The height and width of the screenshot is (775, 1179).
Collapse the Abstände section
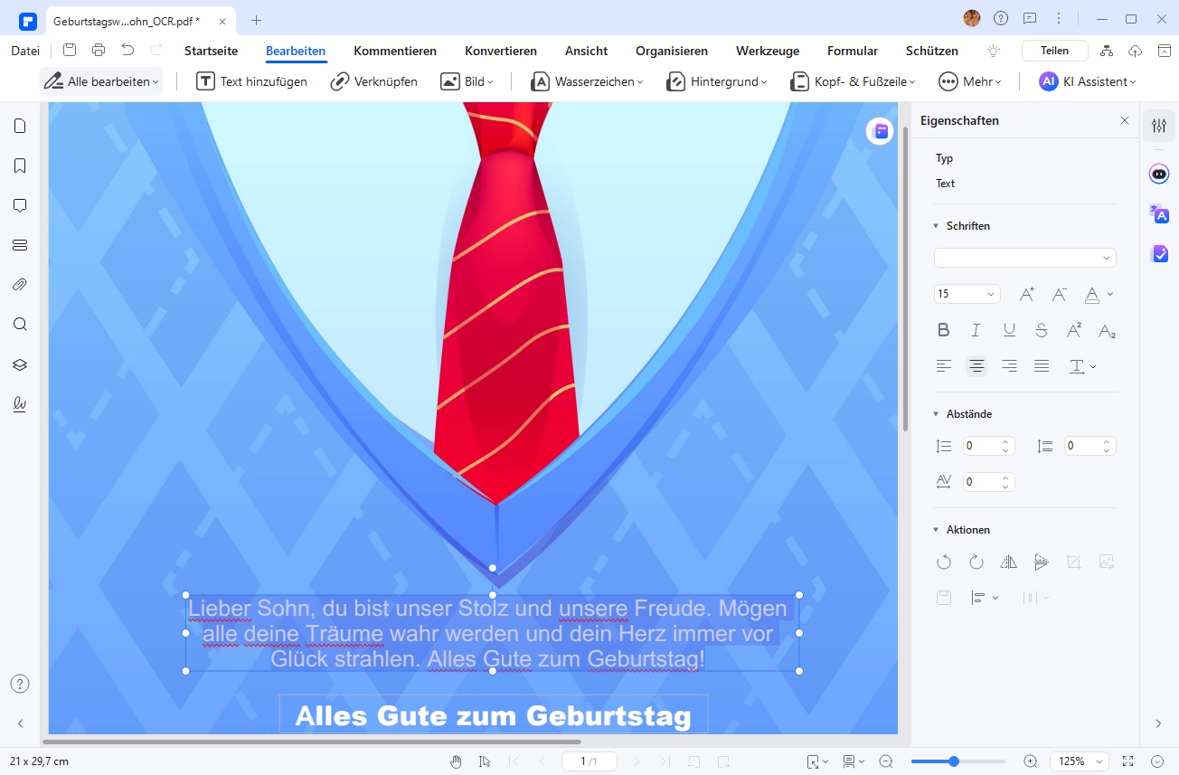click(x=936, y=414)
